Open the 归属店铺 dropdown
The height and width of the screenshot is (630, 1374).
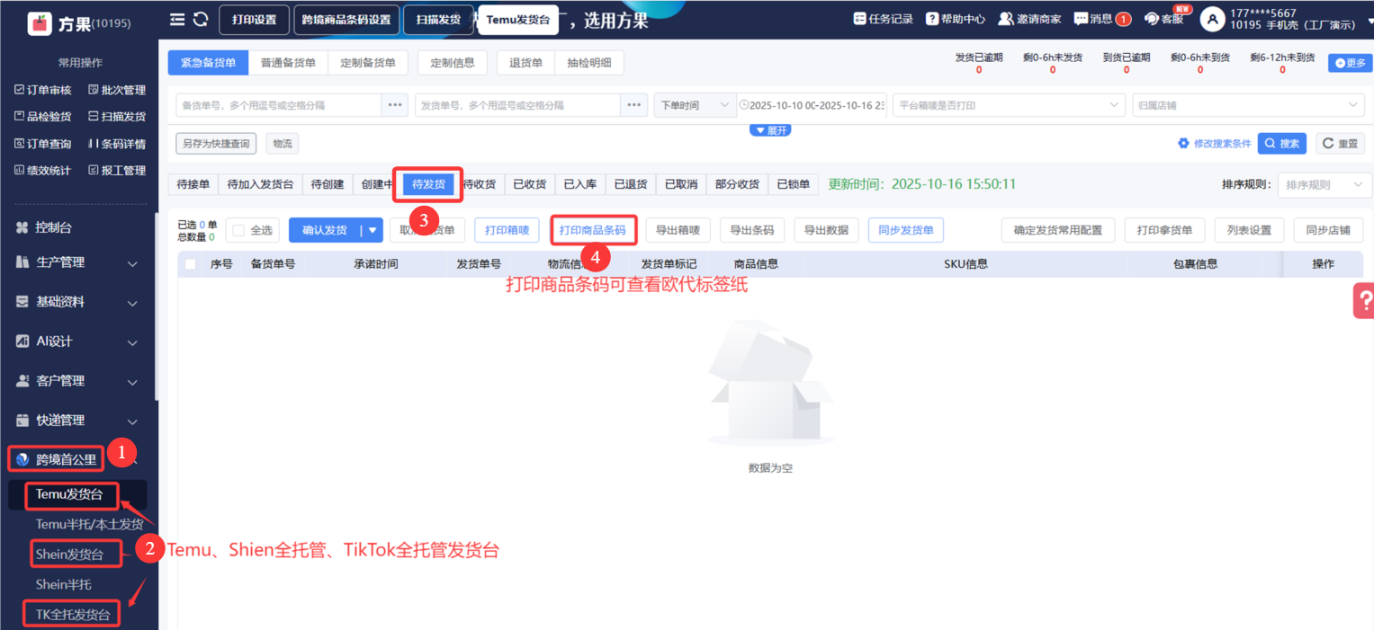point(1248,105)
